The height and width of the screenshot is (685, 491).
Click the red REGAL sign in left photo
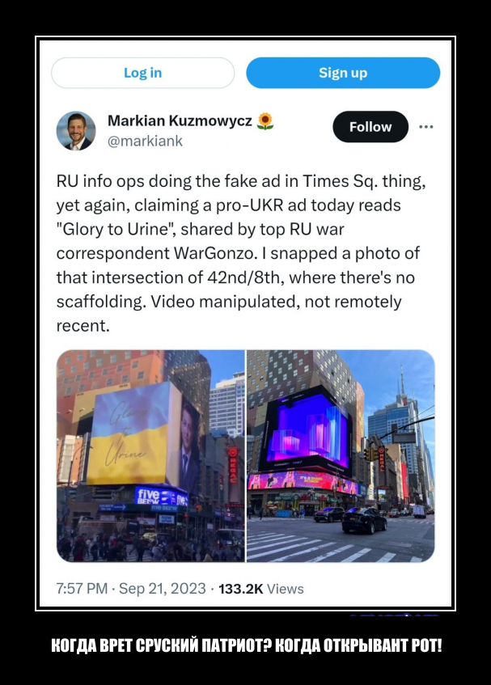[233, 465]
